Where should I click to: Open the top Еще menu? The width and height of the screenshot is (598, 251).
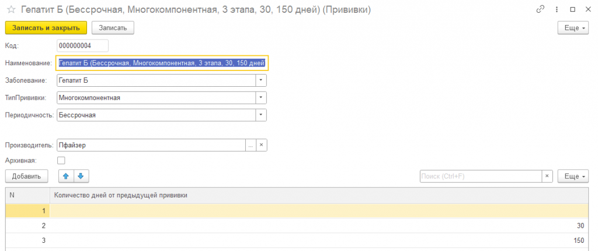point(574,28)
